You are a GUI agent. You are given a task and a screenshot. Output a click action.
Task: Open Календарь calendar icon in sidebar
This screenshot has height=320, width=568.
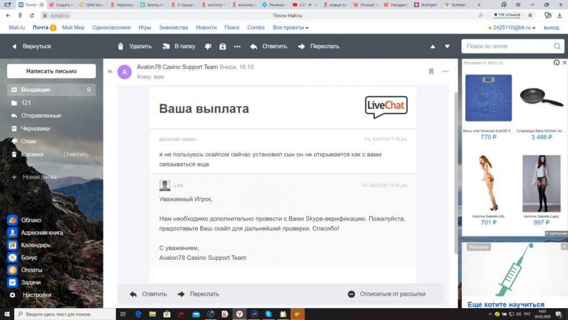point(12,245)
